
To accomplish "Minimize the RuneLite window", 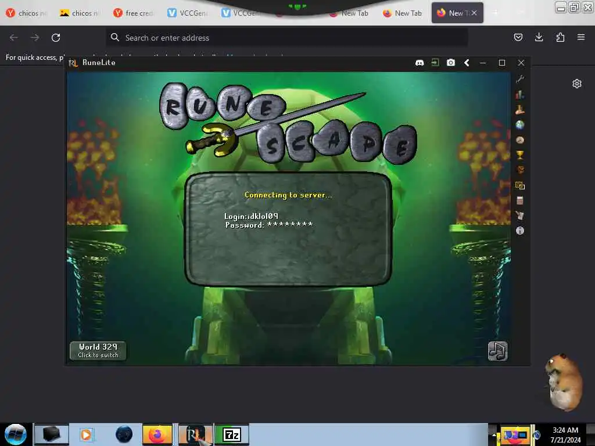I will (483, 63).
